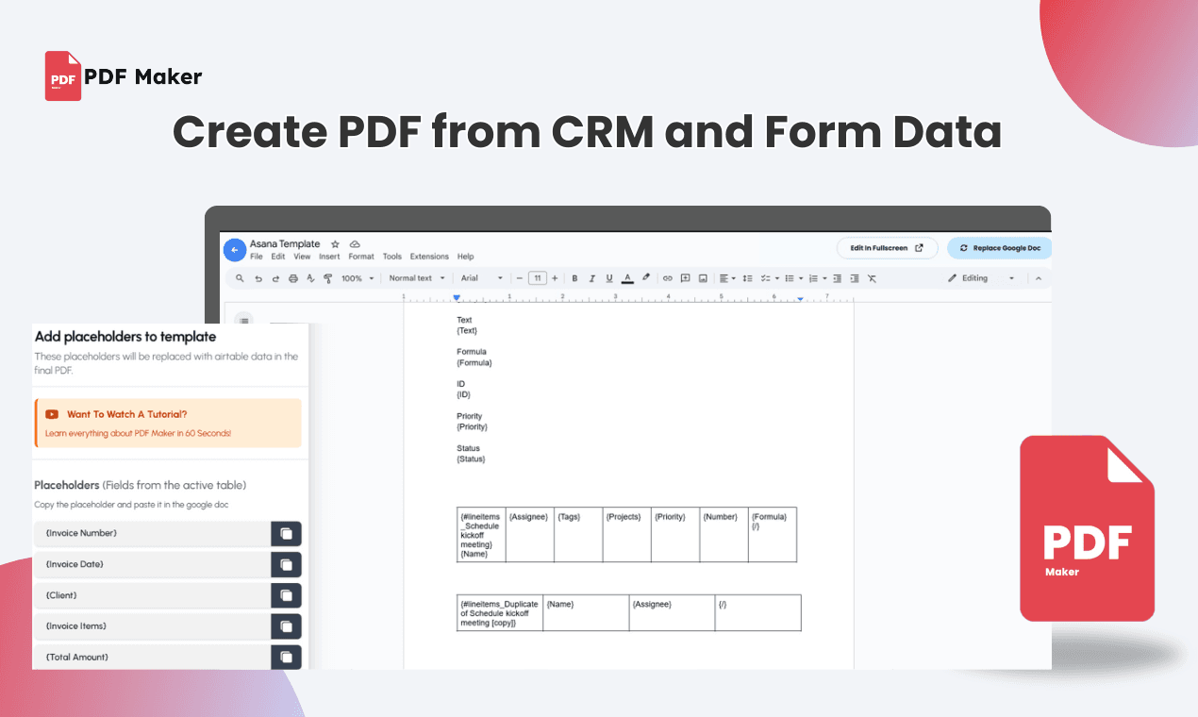Star the Asana Template document
The image size is (1198, 717).
coord(335,244)
